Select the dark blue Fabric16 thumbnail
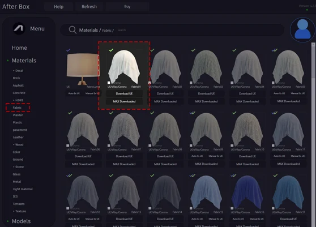 coord(247,192)
